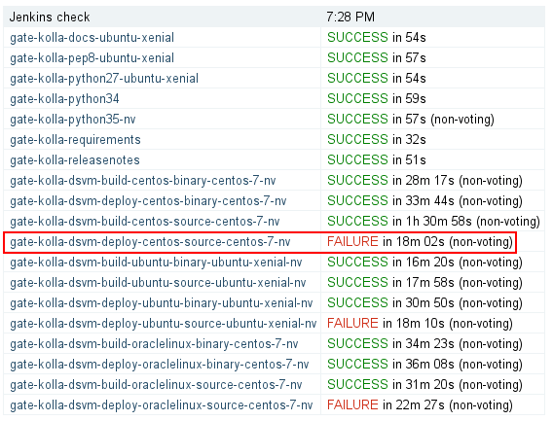Select the gate-kolla-python35-nv job link
553x421 pixels.
[73, 119]
